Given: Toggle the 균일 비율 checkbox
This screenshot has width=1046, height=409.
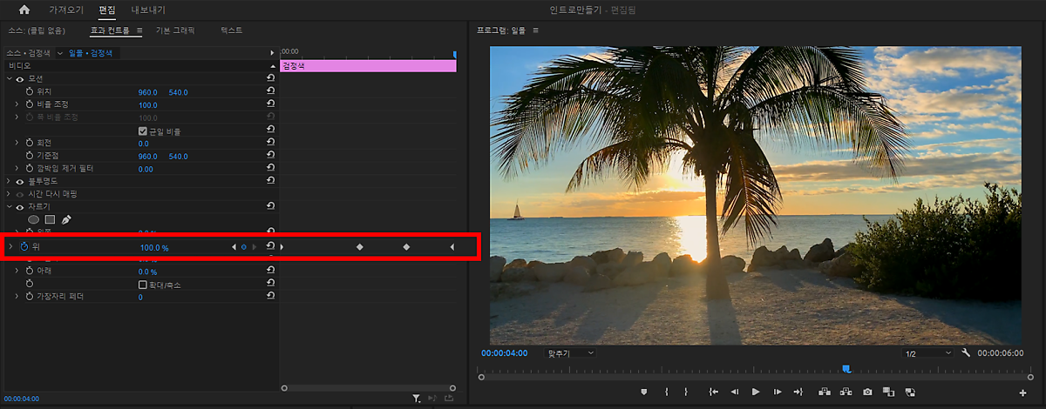Looking at the screenshot, I should (x=143, y=131).
